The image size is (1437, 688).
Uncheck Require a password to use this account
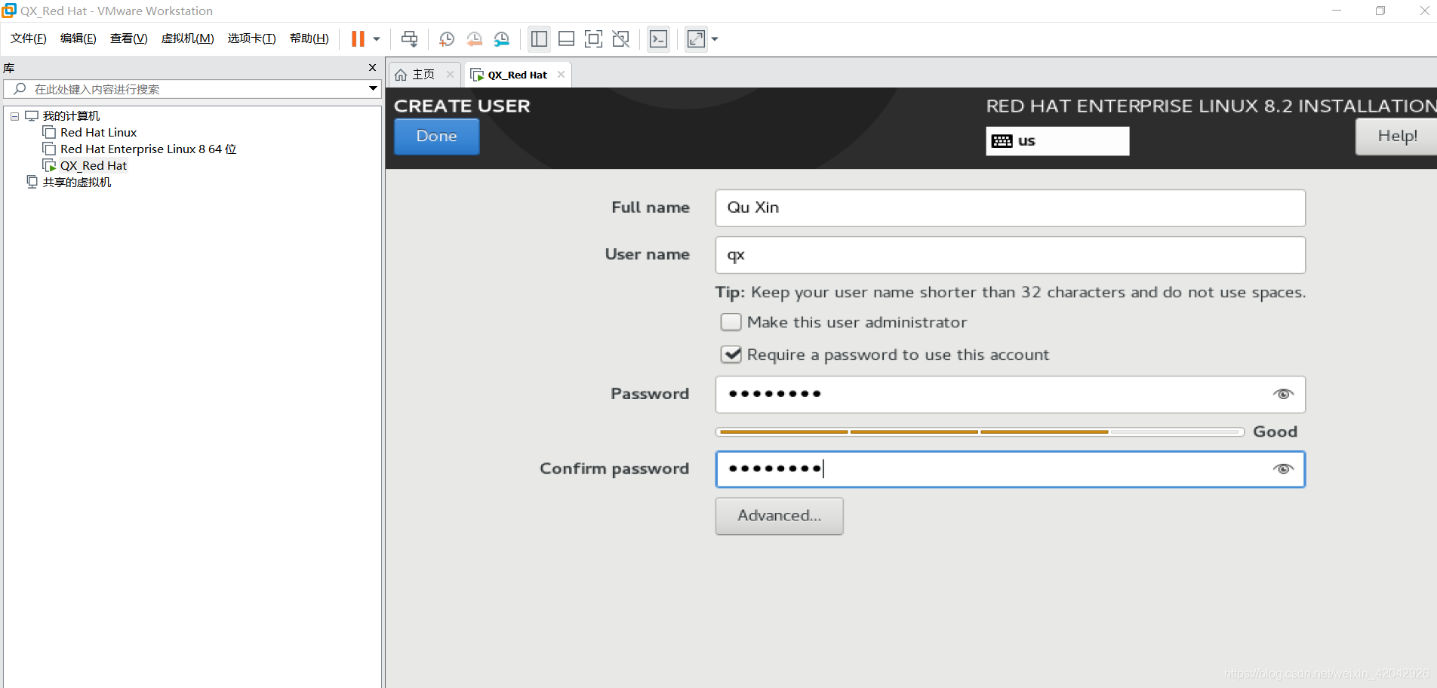[731, 355]
